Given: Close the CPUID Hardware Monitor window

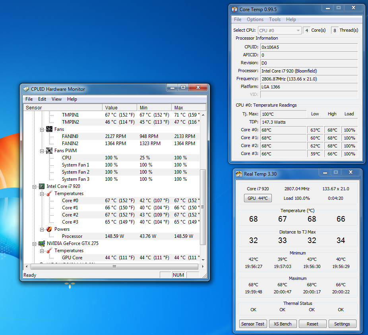Looking at the screenshot, I should (198, 87).
